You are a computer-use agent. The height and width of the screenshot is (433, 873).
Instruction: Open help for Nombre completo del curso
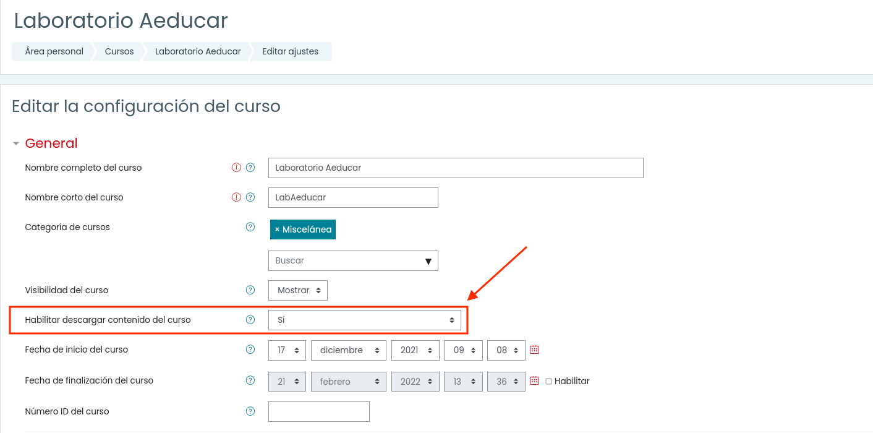click(x=250, y=168)
